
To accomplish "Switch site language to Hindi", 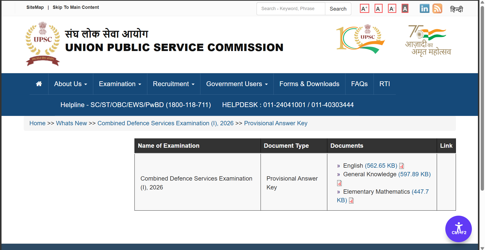I will click(456, 9).
